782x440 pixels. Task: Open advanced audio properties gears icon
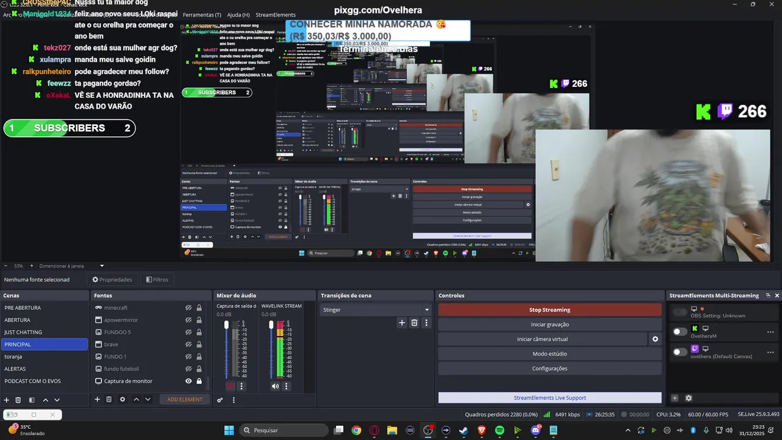click(x=220, y=400)
